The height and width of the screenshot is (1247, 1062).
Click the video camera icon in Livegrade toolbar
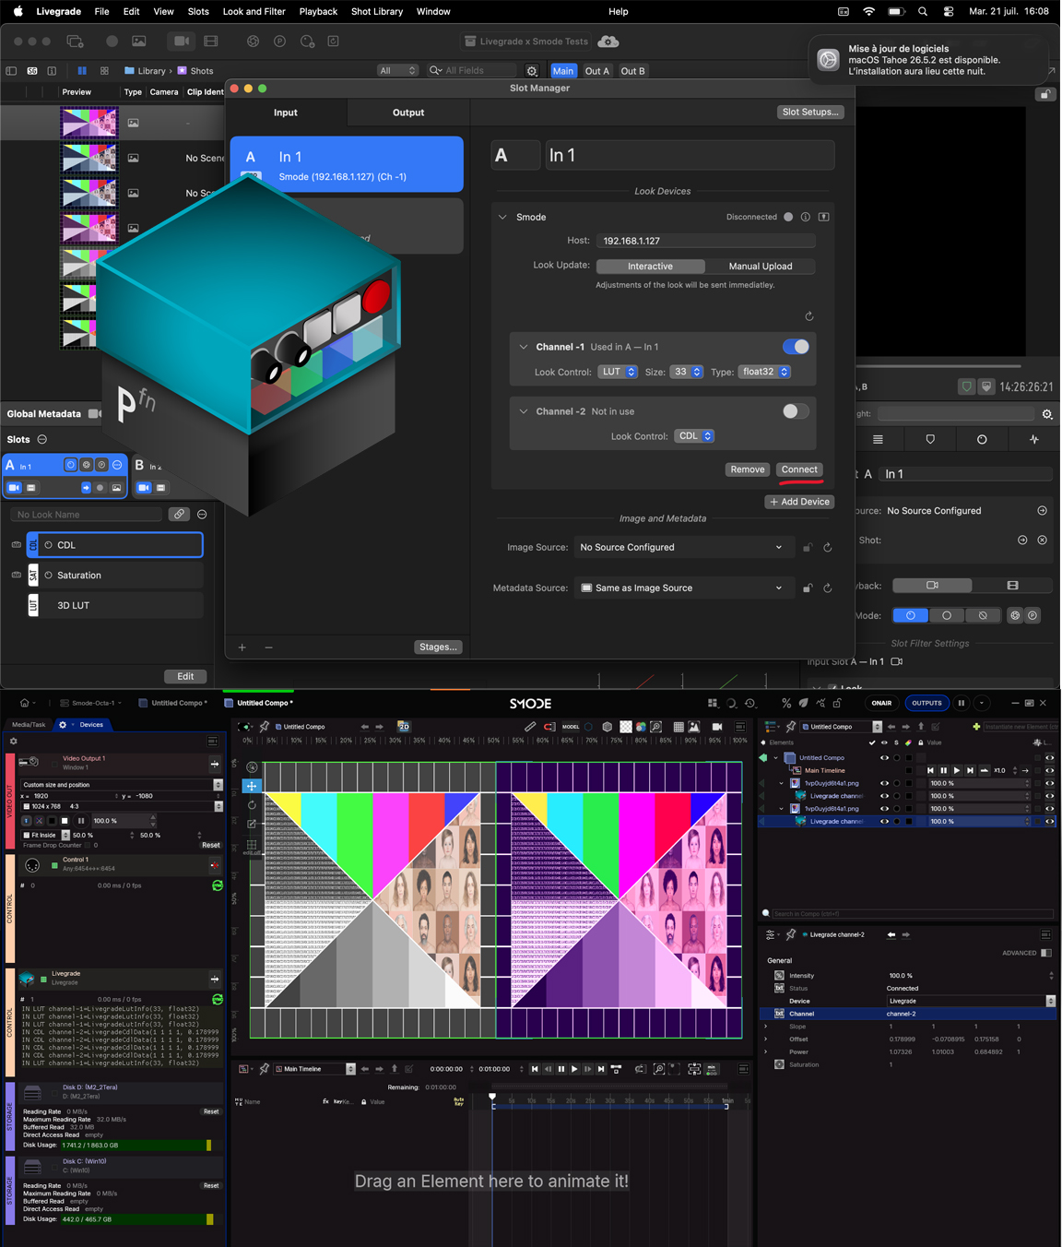(182, 42)
